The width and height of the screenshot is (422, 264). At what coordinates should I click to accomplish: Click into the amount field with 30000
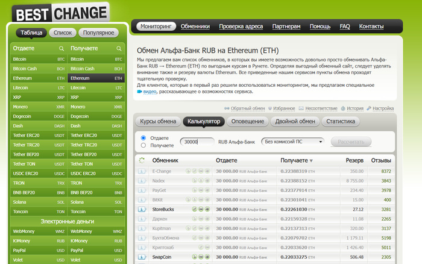197,142
